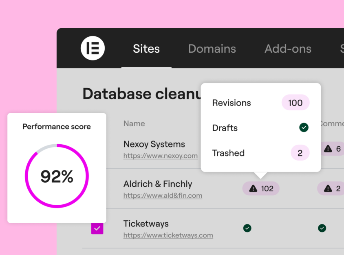Click the rightmost warning badge in Aldrich & Finchly row
This screenshot has height=255, width=344.
pos(331,188)
